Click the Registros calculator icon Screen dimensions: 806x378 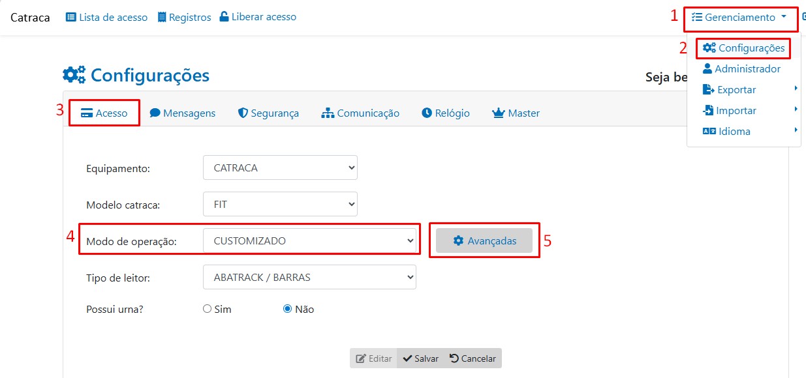coord(162,18)
